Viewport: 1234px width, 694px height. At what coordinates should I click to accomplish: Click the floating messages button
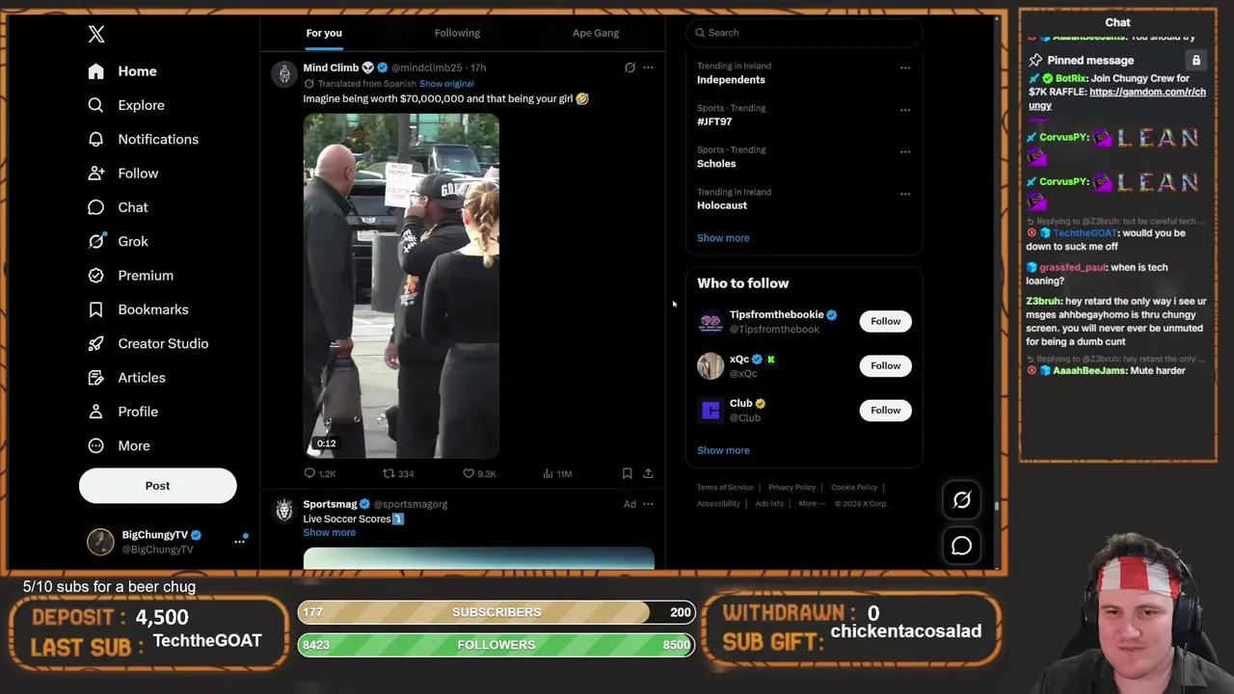pyautogui.click(x=961, y=546)
